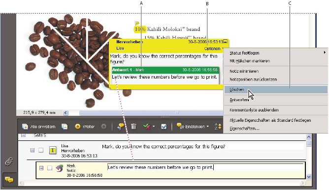Viewport: 329px width, 190px height.
Task: Click the document scroll-left arrow
Action: (x=66, y=113)
